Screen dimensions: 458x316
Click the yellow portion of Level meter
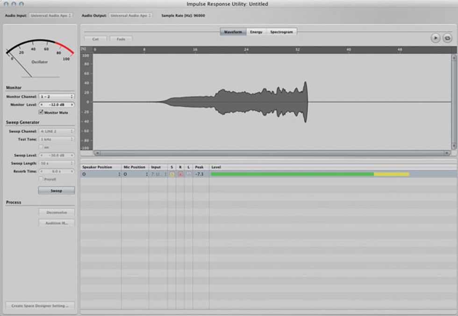(392, 174)
